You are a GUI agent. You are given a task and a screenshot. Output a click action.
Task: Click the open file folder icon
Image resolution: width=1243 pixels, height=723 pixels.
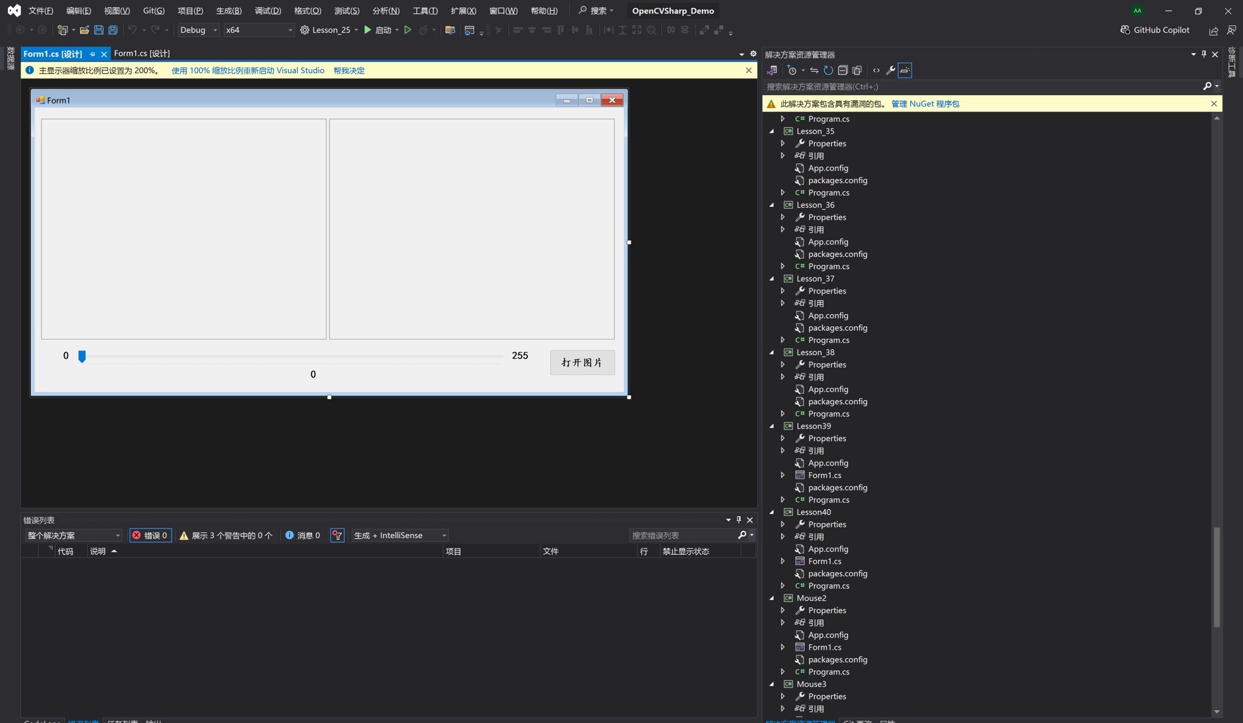coord(84,30)
